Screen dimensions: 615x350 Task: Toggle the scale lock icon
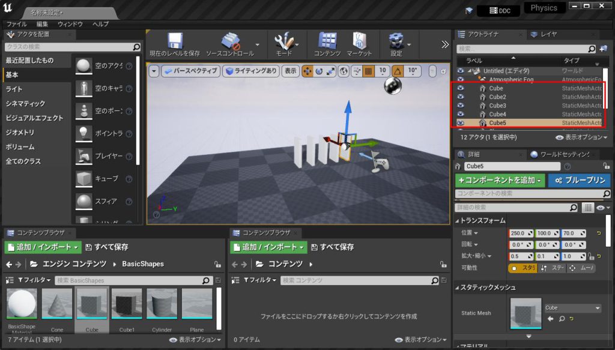coord(591,256)
